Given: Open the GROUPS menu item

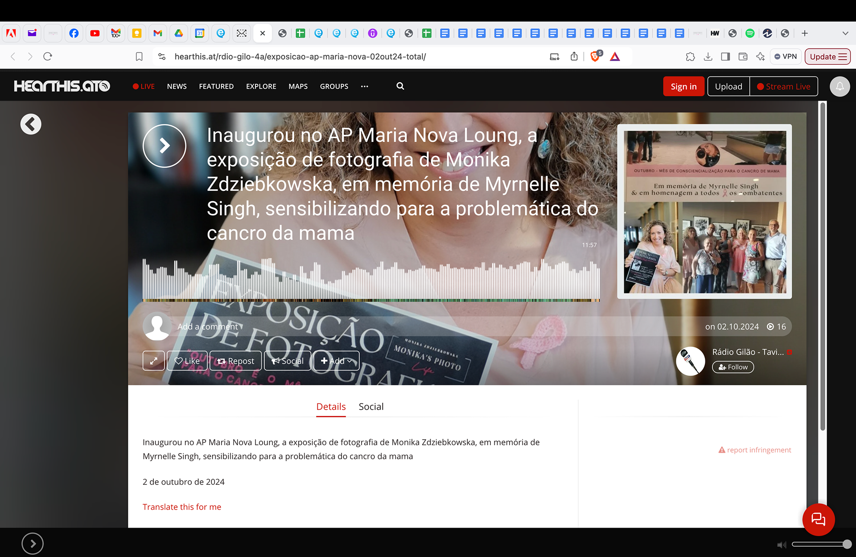Looking at the screenshot, I should tap(334, 87).
